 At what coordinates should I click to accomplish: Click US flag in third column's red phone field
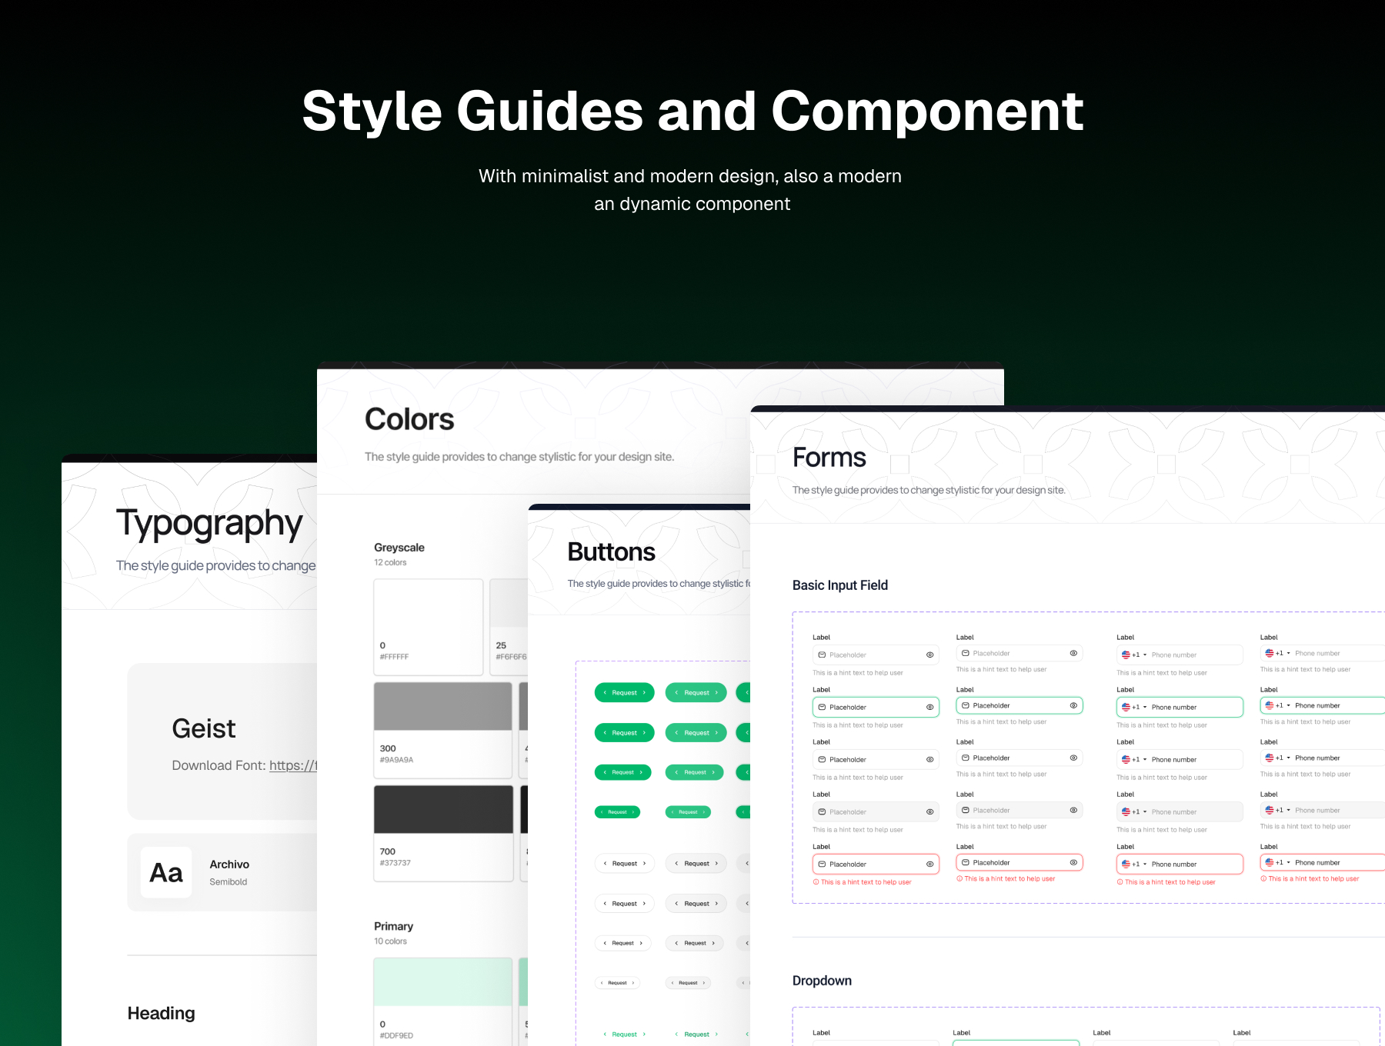click(x=1126, y=864)
